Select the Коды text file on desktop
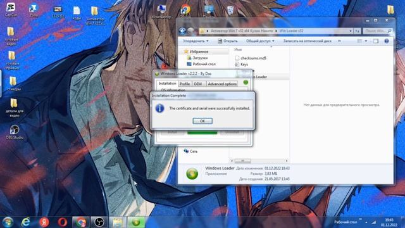The height and width of the screenshot is (228, 405). 77,13
